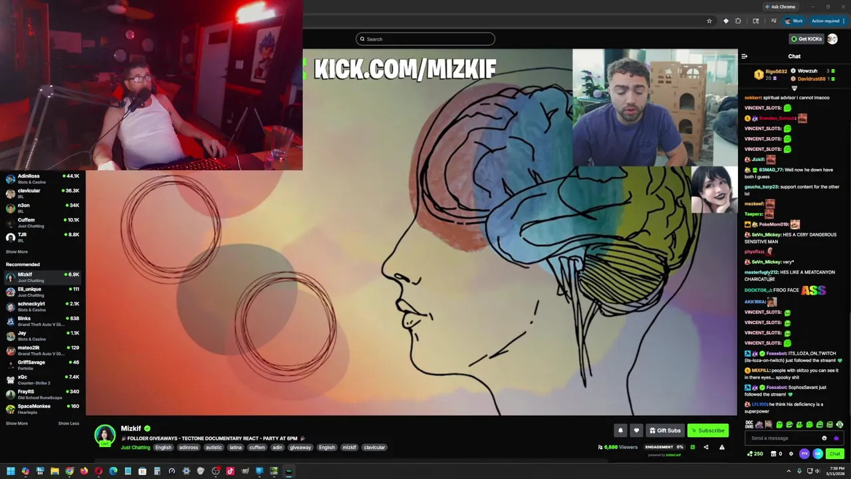
Task: Click the purple gift icon in chat input
Action: click(836, 438)
